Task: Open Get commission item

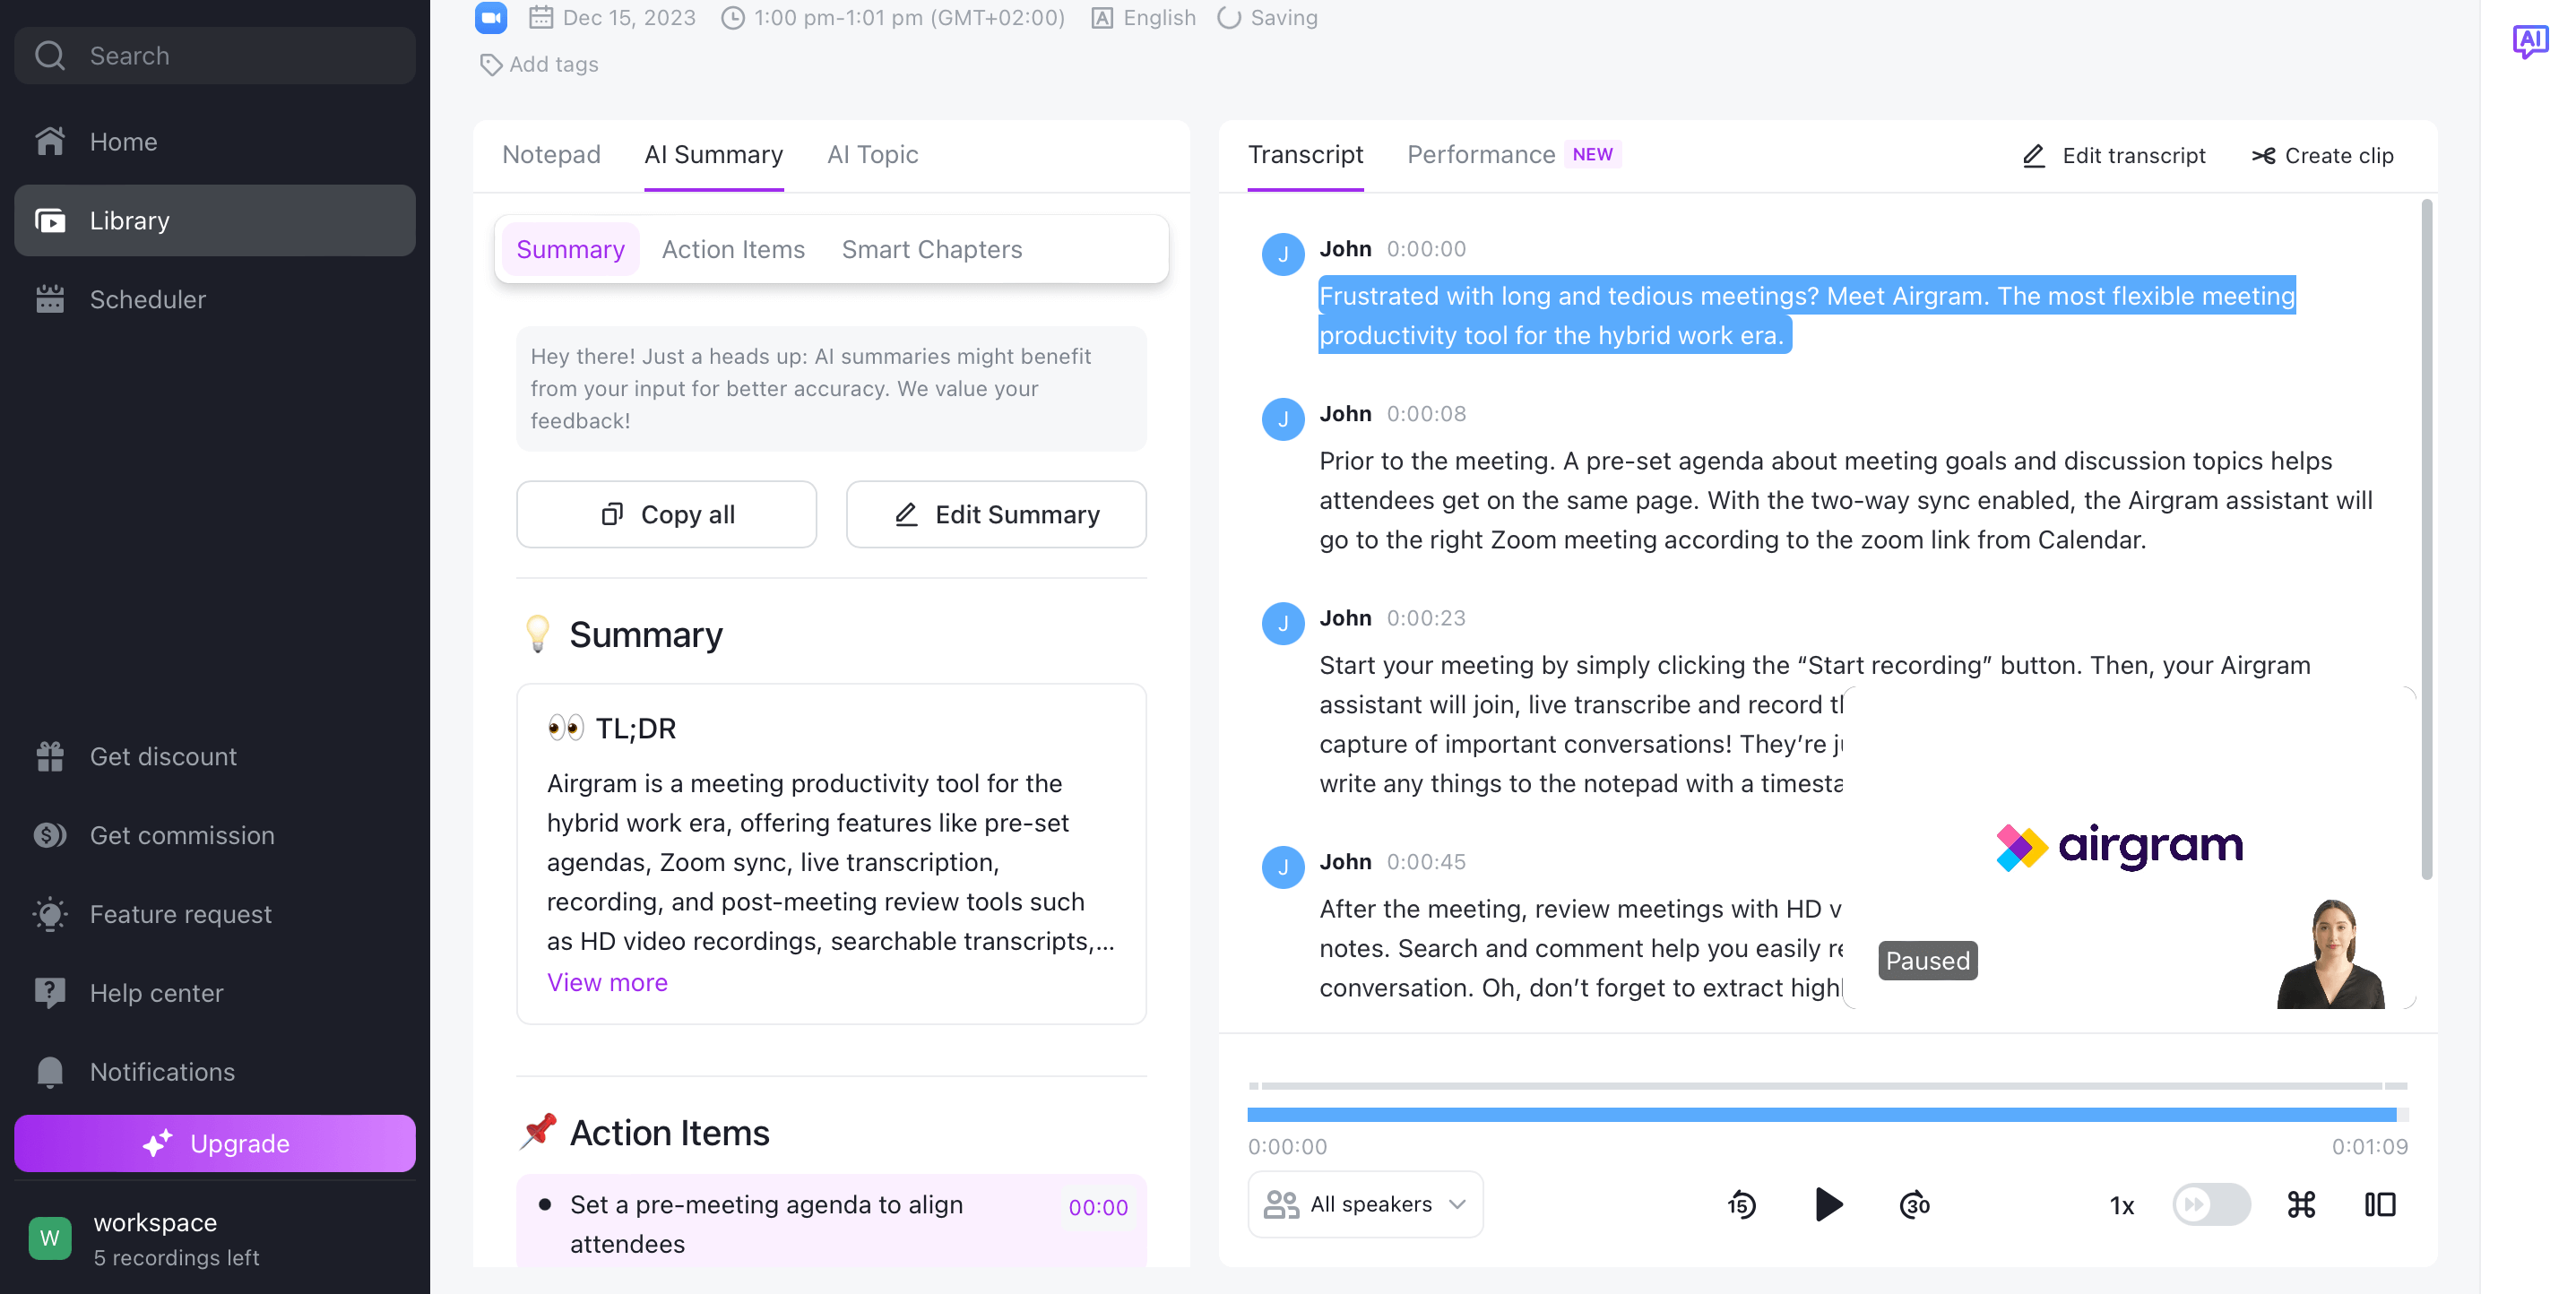Action: point(215,835)
